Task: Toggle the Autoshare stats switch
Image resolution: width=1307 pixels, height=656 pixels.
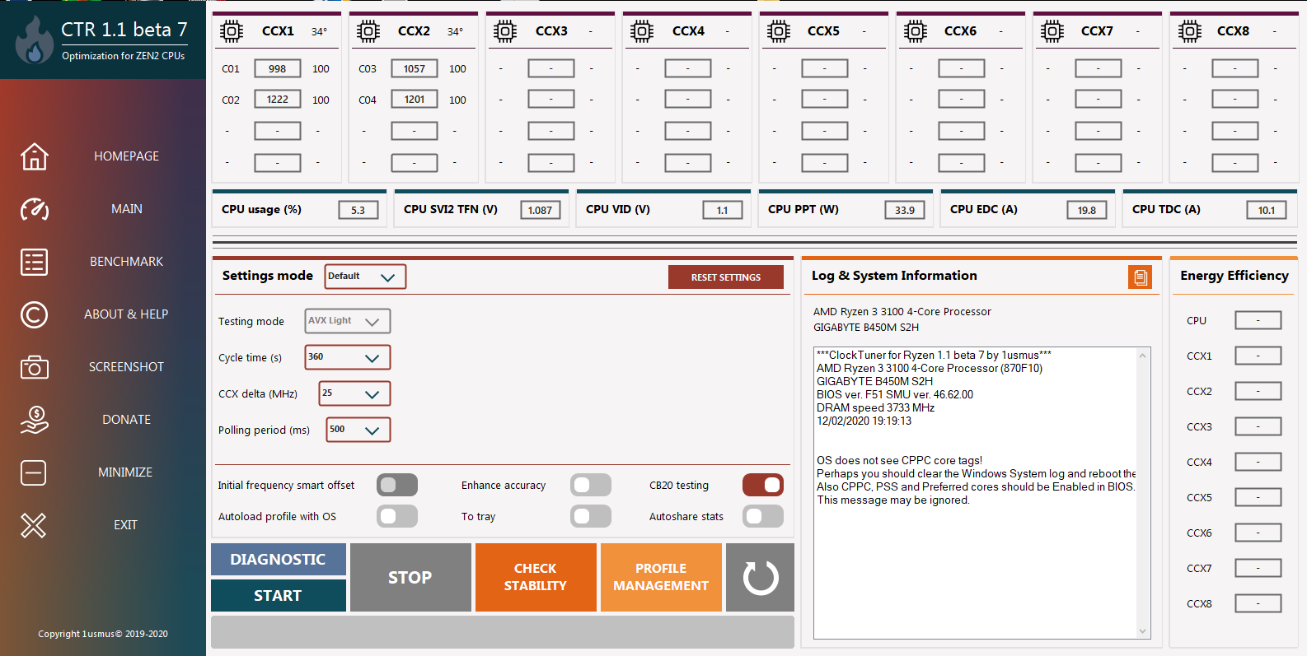Action: tap(763, 516)
